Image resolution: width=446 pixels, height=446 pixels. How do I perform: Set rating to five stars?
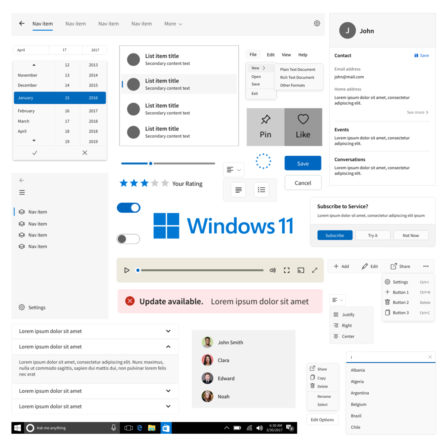165,183
